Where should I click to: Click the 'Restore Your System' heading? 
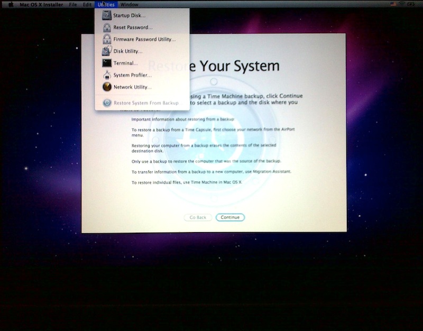coord(214,66)
